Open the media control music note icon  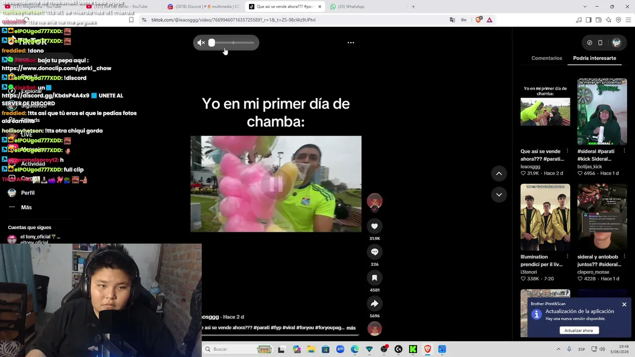579,20
